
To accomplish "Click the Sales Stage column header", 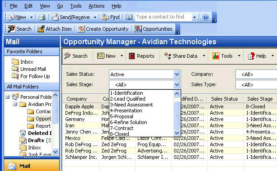I will click(x=260, y=99).
